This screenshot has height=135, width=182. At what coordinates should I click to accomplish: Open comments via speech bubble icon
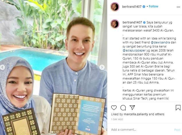click(x=123, y=108)
